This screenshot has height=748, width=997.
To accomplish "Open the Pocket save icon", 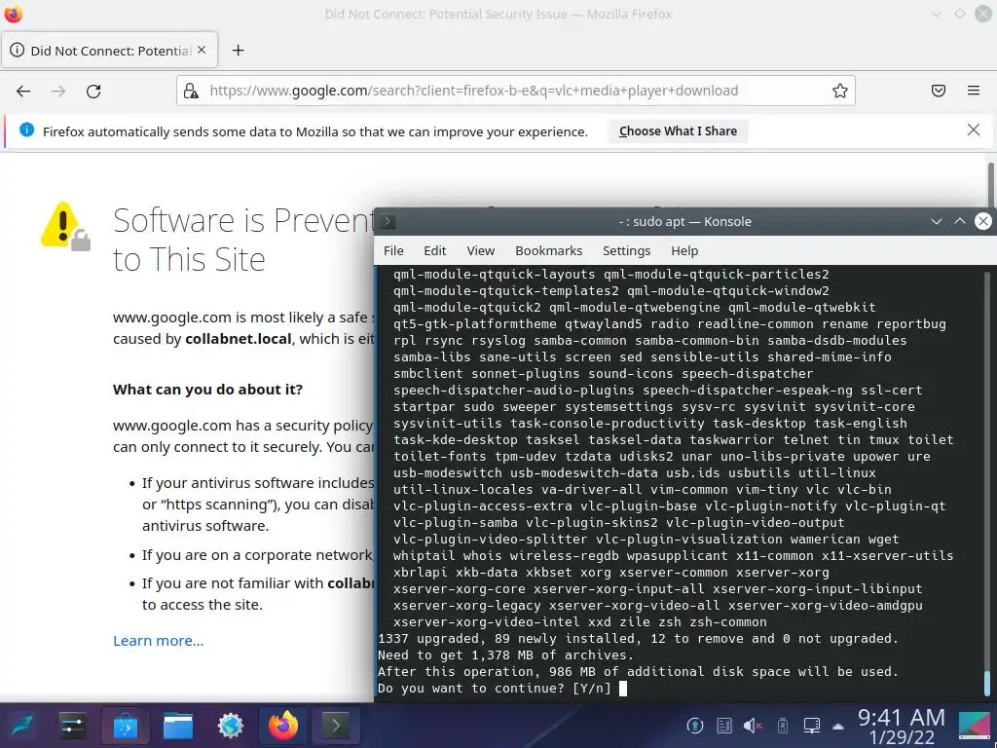I will click(939, 91).
